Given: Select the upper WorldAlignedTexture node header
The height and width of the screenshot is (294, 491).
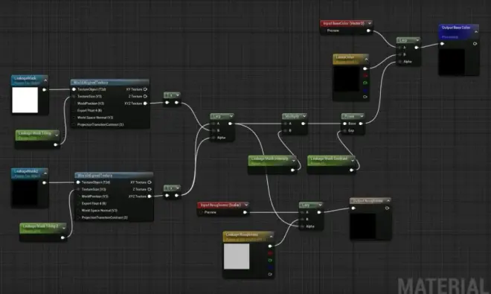Looking at the screenshot, I should (x=109, y=83).
